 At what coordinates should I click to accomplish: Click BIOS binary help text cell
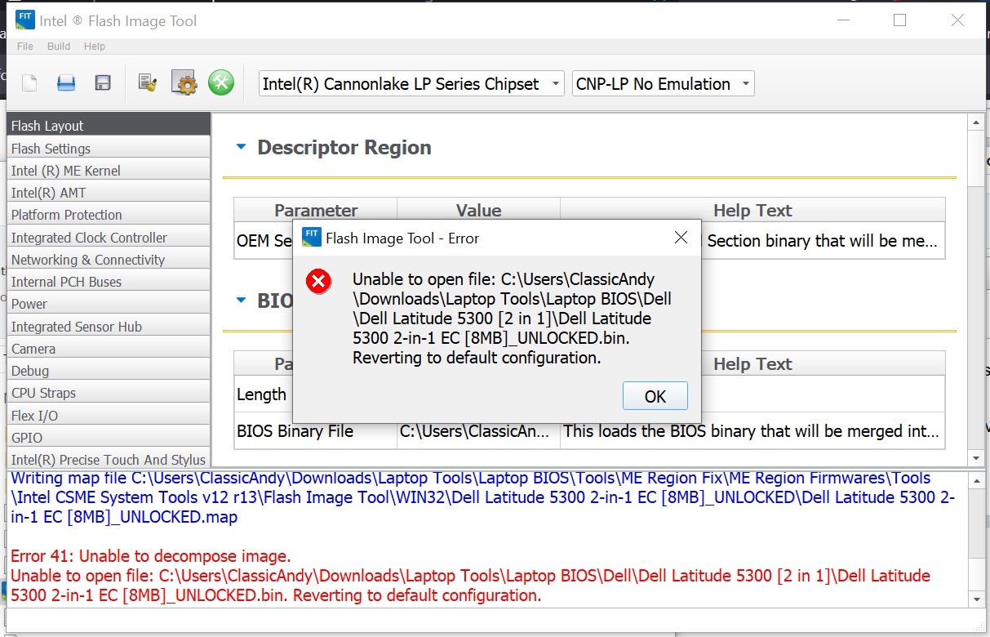tap(752, 431)
